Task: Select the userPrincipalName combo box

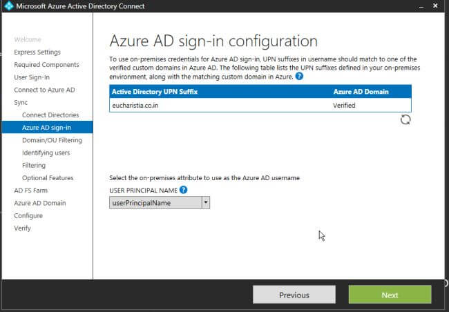Action: [155, 203]
